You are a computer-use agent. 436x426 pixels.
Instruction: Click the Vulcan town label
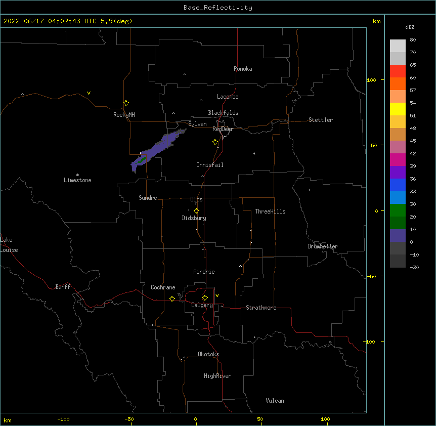point(275,401)
